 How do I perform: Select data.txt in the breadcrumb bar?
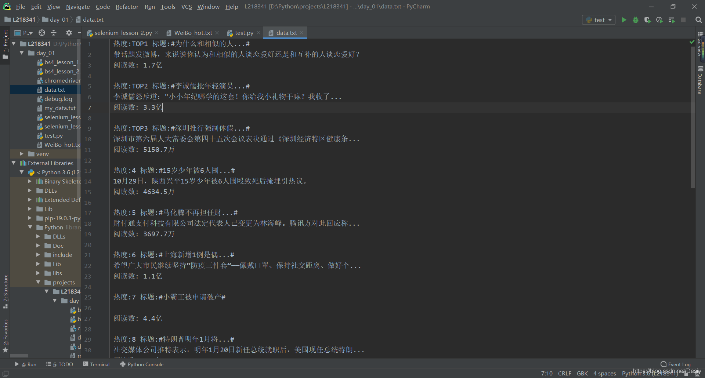point(93,19)
